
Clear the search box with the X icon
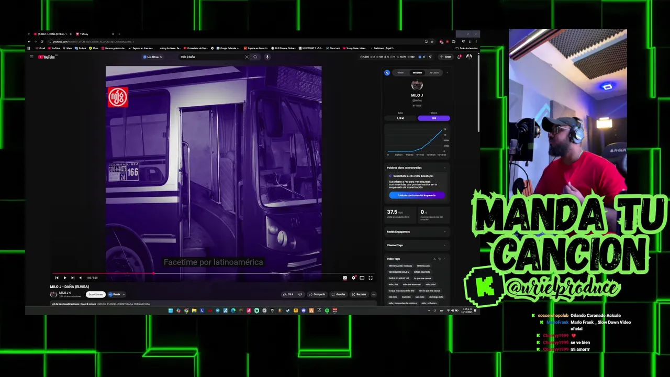coord(247,57)
